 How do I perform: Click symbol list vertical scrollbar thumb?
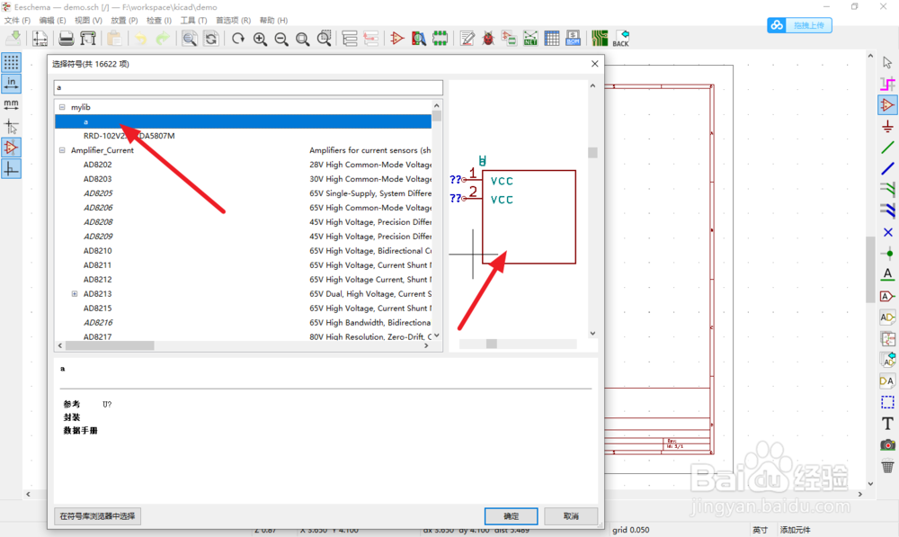tap(437, 116)
